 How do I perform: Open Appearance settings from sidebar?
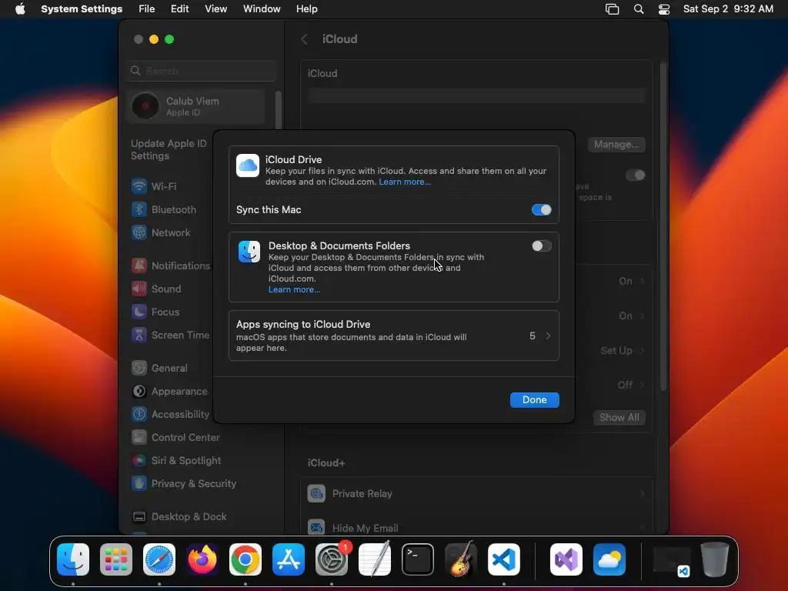tap(169, 392)
